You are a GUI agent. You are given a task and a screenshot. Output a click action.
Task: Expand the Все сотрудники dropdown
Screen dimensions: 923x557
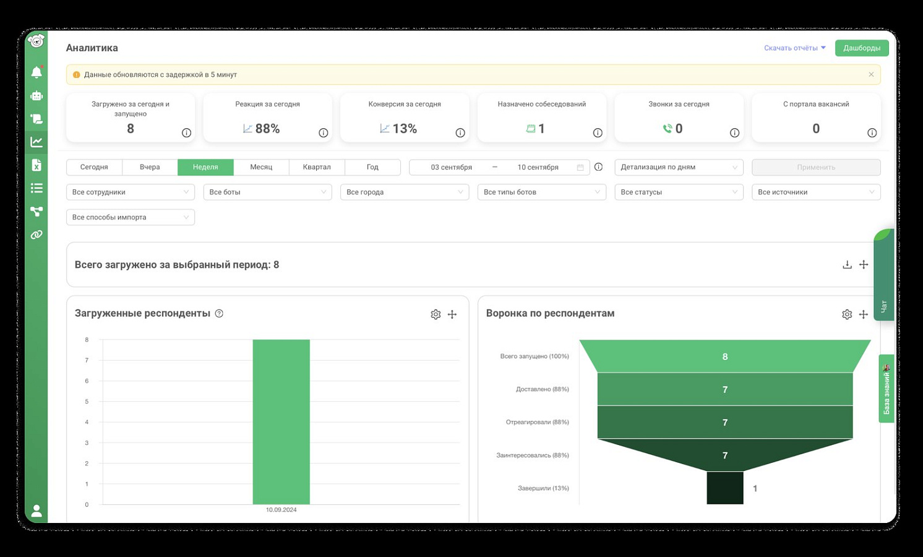click(131, 192)
